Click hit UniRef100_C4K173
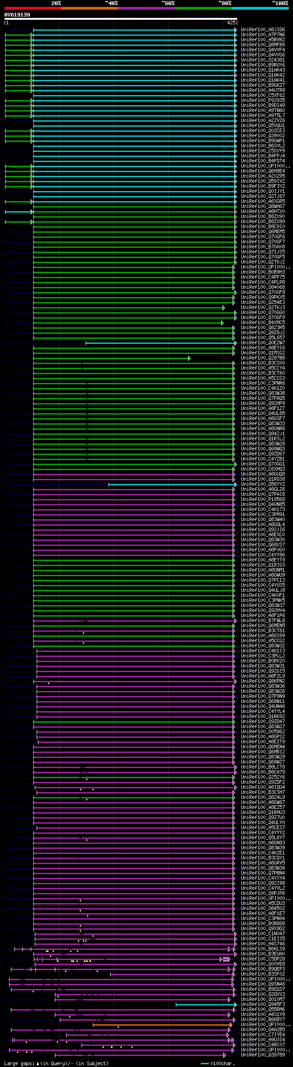The width and height of the screenshot is (293, 1067). [263, 510]
